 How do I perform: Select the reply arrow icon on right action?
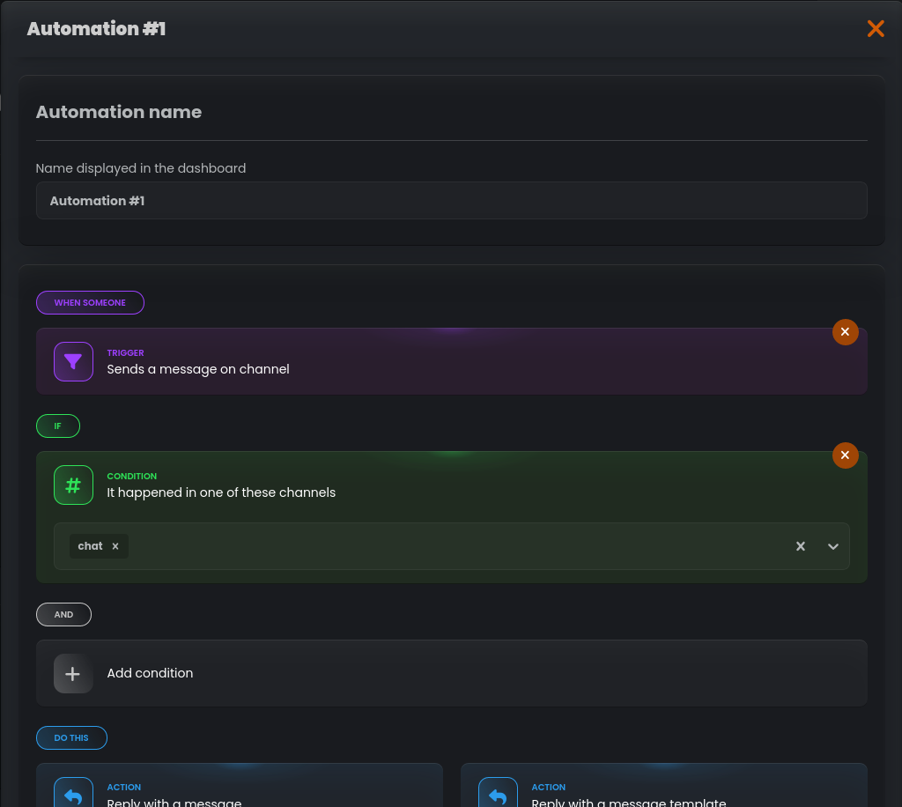(498, 792)
